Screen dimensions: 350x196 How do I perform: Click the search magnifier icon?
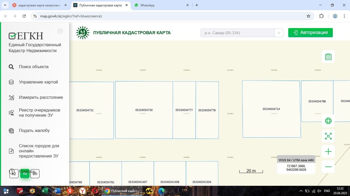click(x=11, y=67)
